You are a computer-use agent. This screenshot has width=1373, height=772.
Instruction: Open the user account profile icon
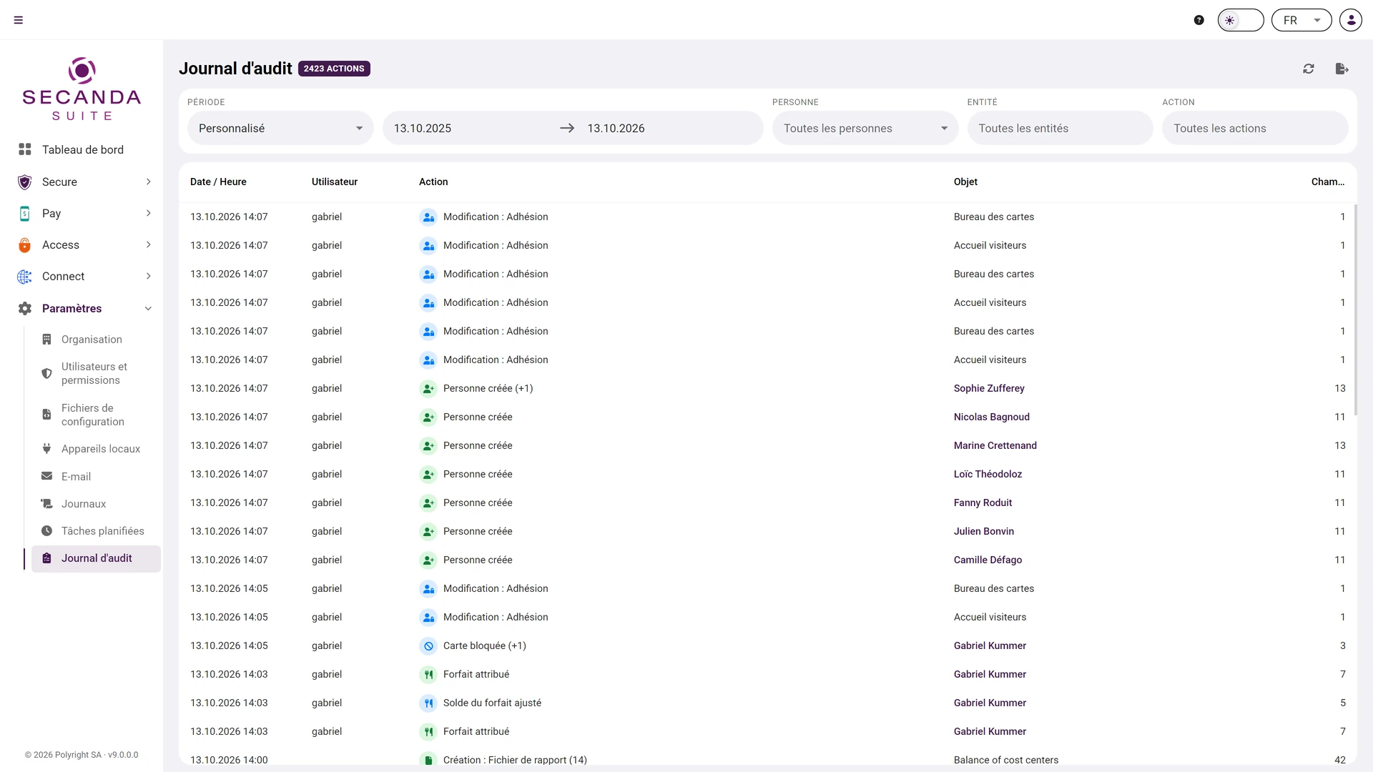click(x=1351, y=20)
